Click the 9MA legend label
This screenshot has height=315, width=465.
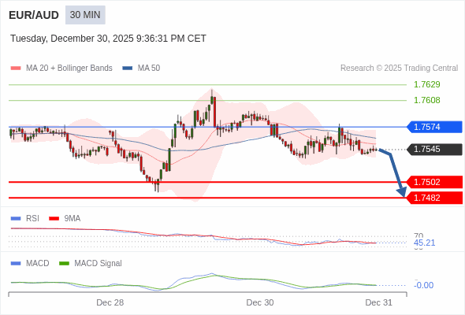click(73, 218)
